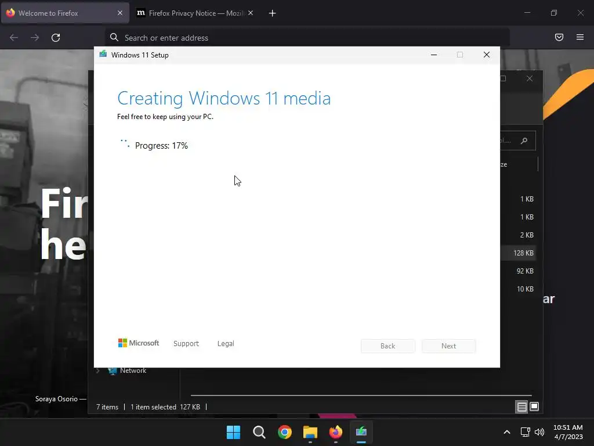
Task: Switch File Explorer to large icons view
Action: pyautogui.click(x=534, y=407)
